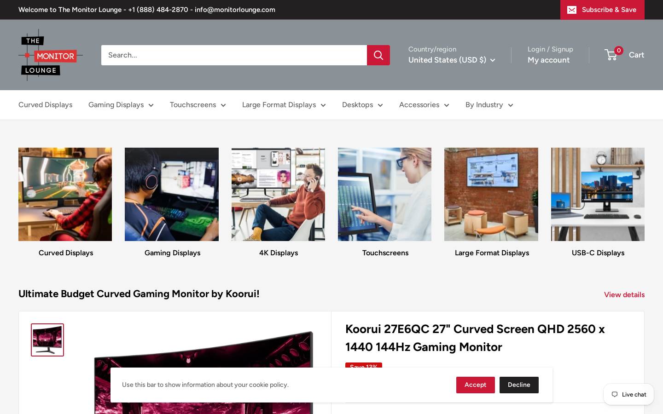Click the Large Format Displays caption text
The height and width of the screenshot is (414, 663).
tap(492, 253)
